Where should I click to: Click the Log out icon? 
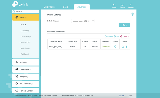point(114,5)
